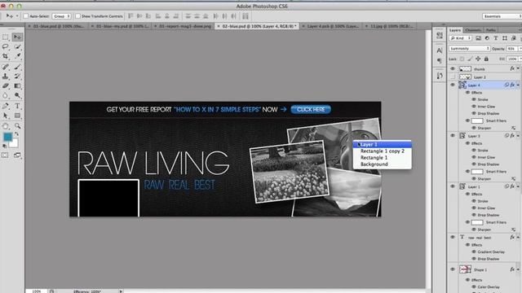Hide the raw real best text layer
Screen dimensions: 522x293
click(453, 237)
